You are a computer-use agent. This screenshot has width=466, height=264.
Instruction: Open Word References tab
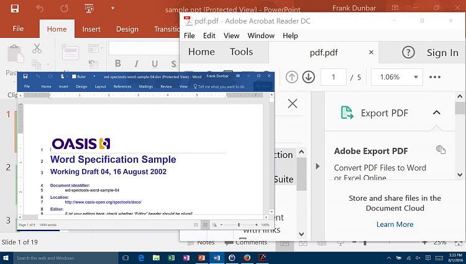(122, 87)
